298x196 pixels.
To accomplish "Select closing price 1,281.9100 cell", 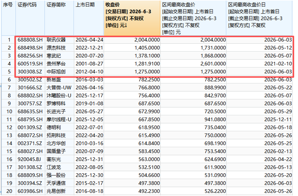I will [x=132, y=64].
